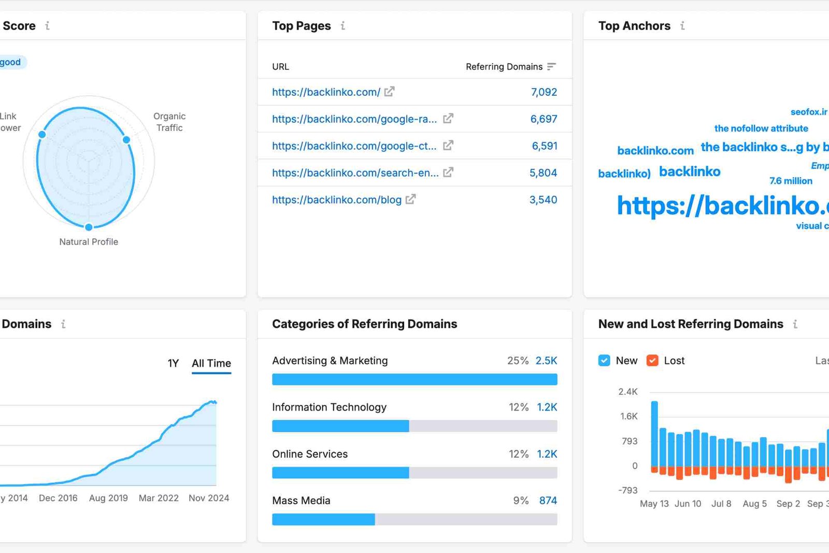Click the 7,092 referring domains count
Viewport: 829px width, 553px height.
coord(544,92)
